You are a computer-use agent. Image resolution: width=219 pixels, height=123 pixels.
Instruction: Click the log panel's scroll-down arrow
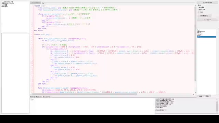pyautogui.click(x=217, y=112)
